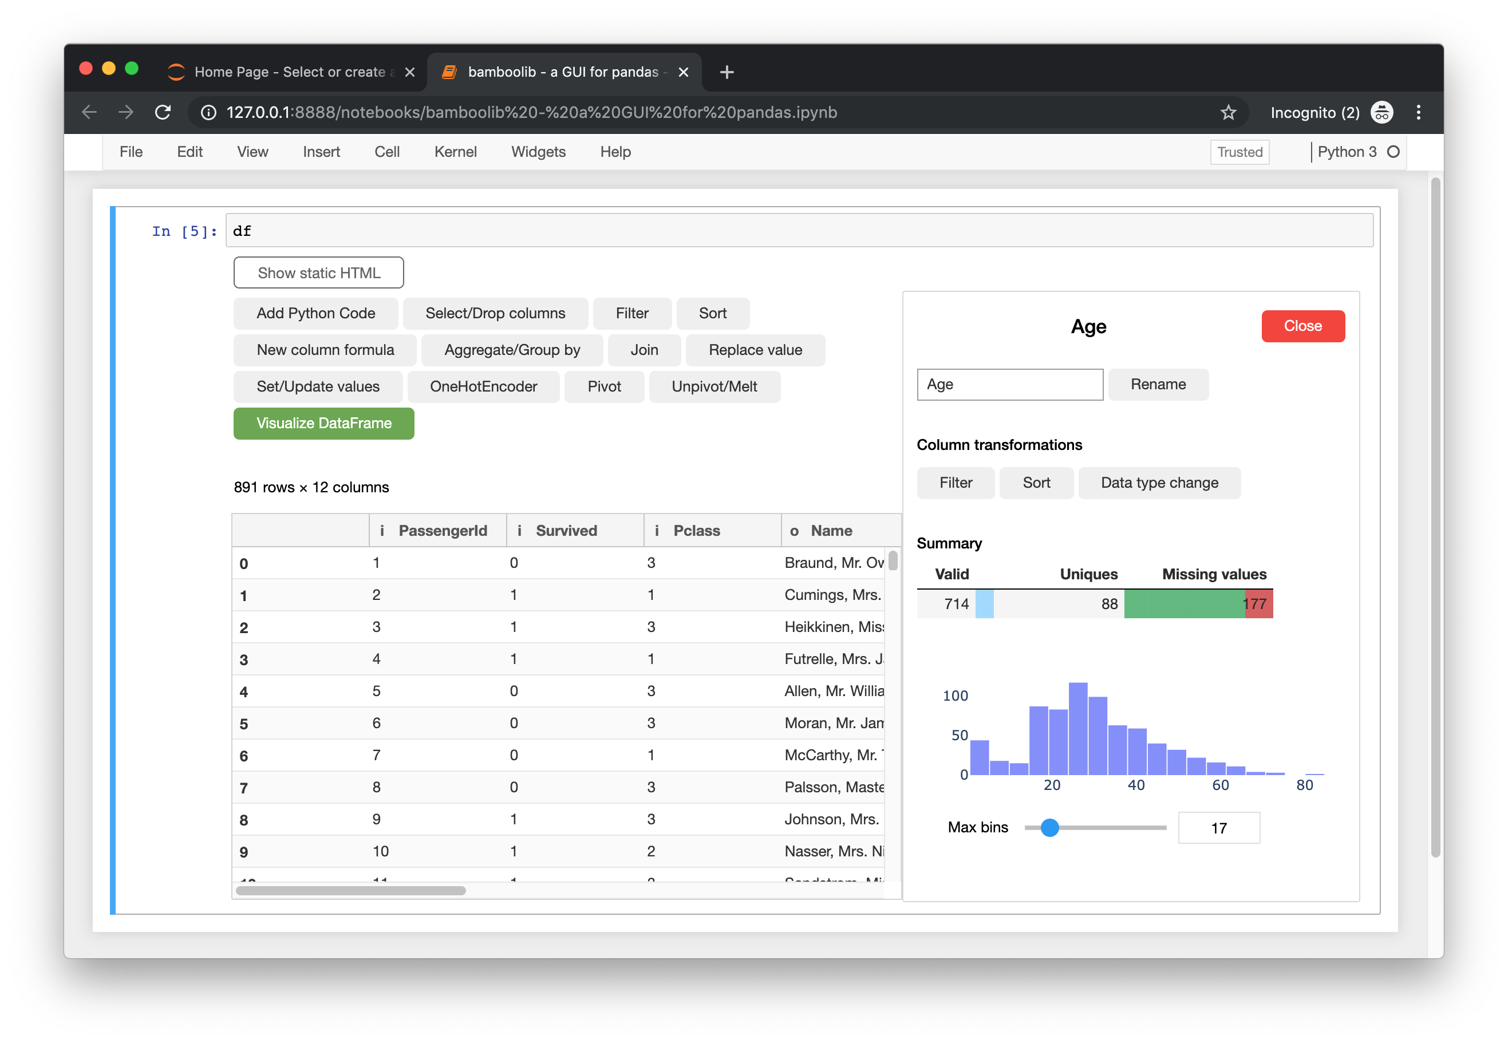Click the Sort column transformation button
The image size is (1508, 1043).
coord(1037,480)
